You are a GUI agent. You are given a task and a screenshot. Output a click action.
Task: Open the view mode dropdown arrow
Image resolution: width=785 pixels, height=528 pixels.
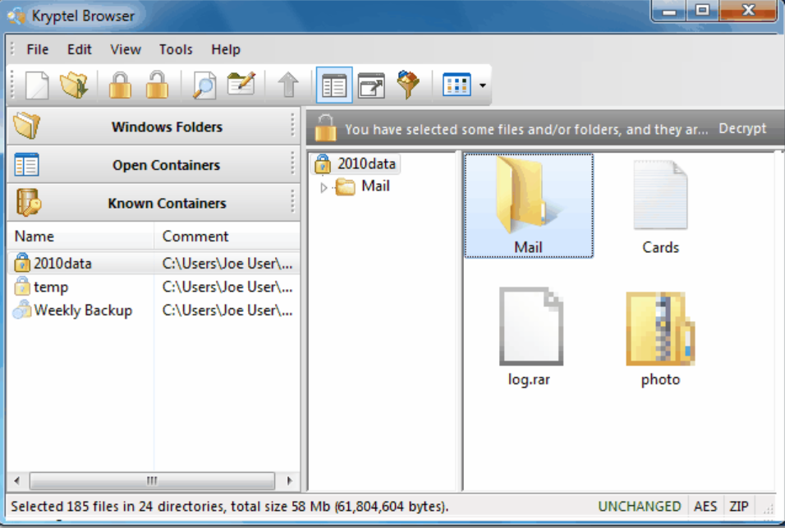click(x=482, y=85)
